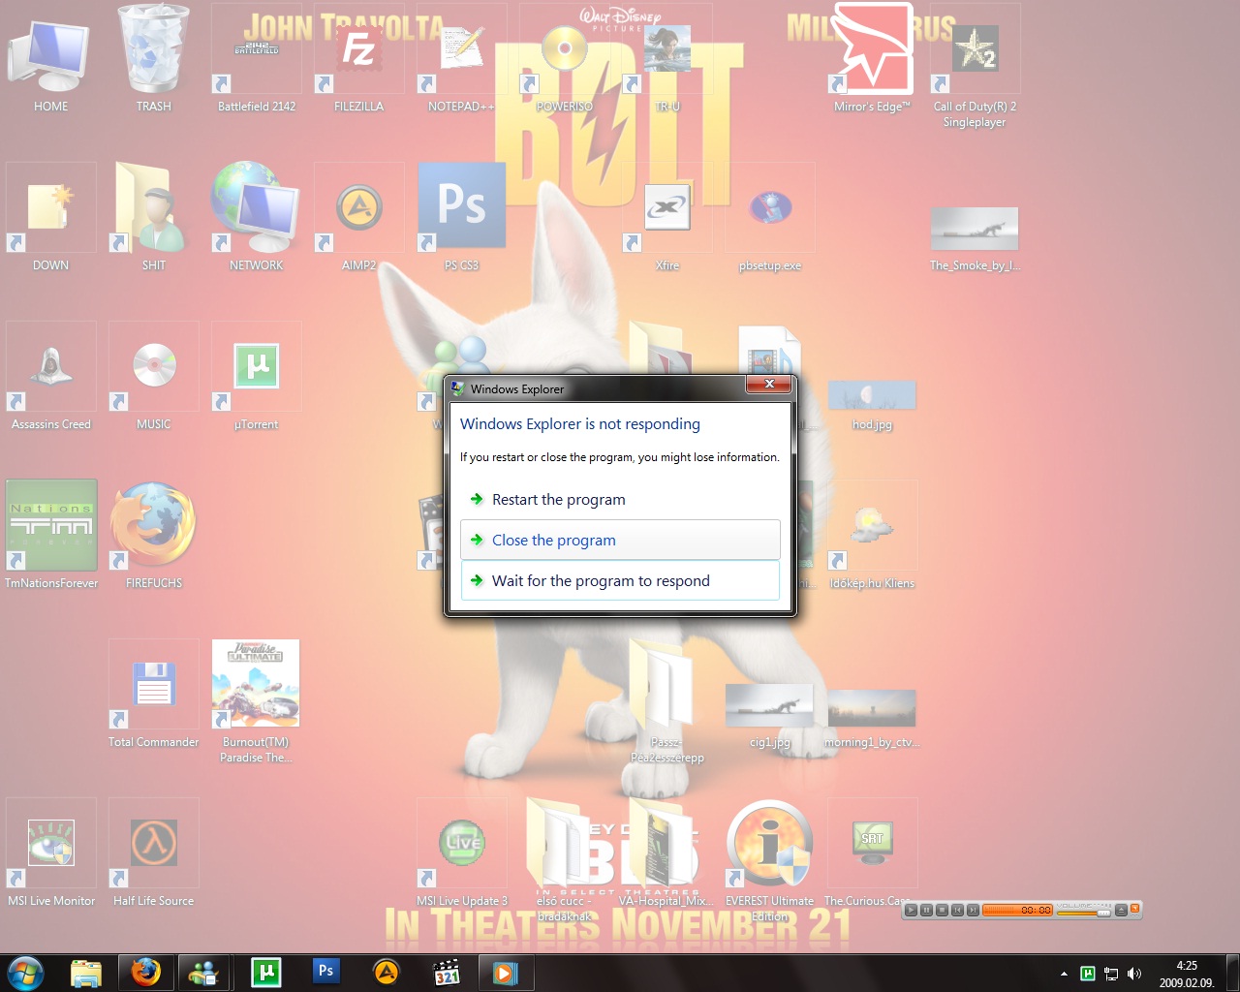Open the Xfire desktop shortcut
The image size is (1240, 992).
pyautogui.click(x=667, y=219)
